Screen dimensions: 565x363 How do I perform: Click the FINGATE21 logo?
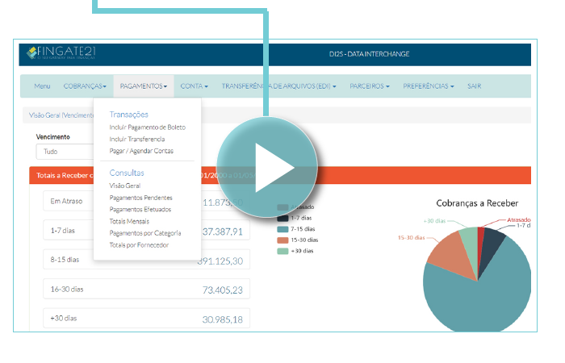(61, 52)
